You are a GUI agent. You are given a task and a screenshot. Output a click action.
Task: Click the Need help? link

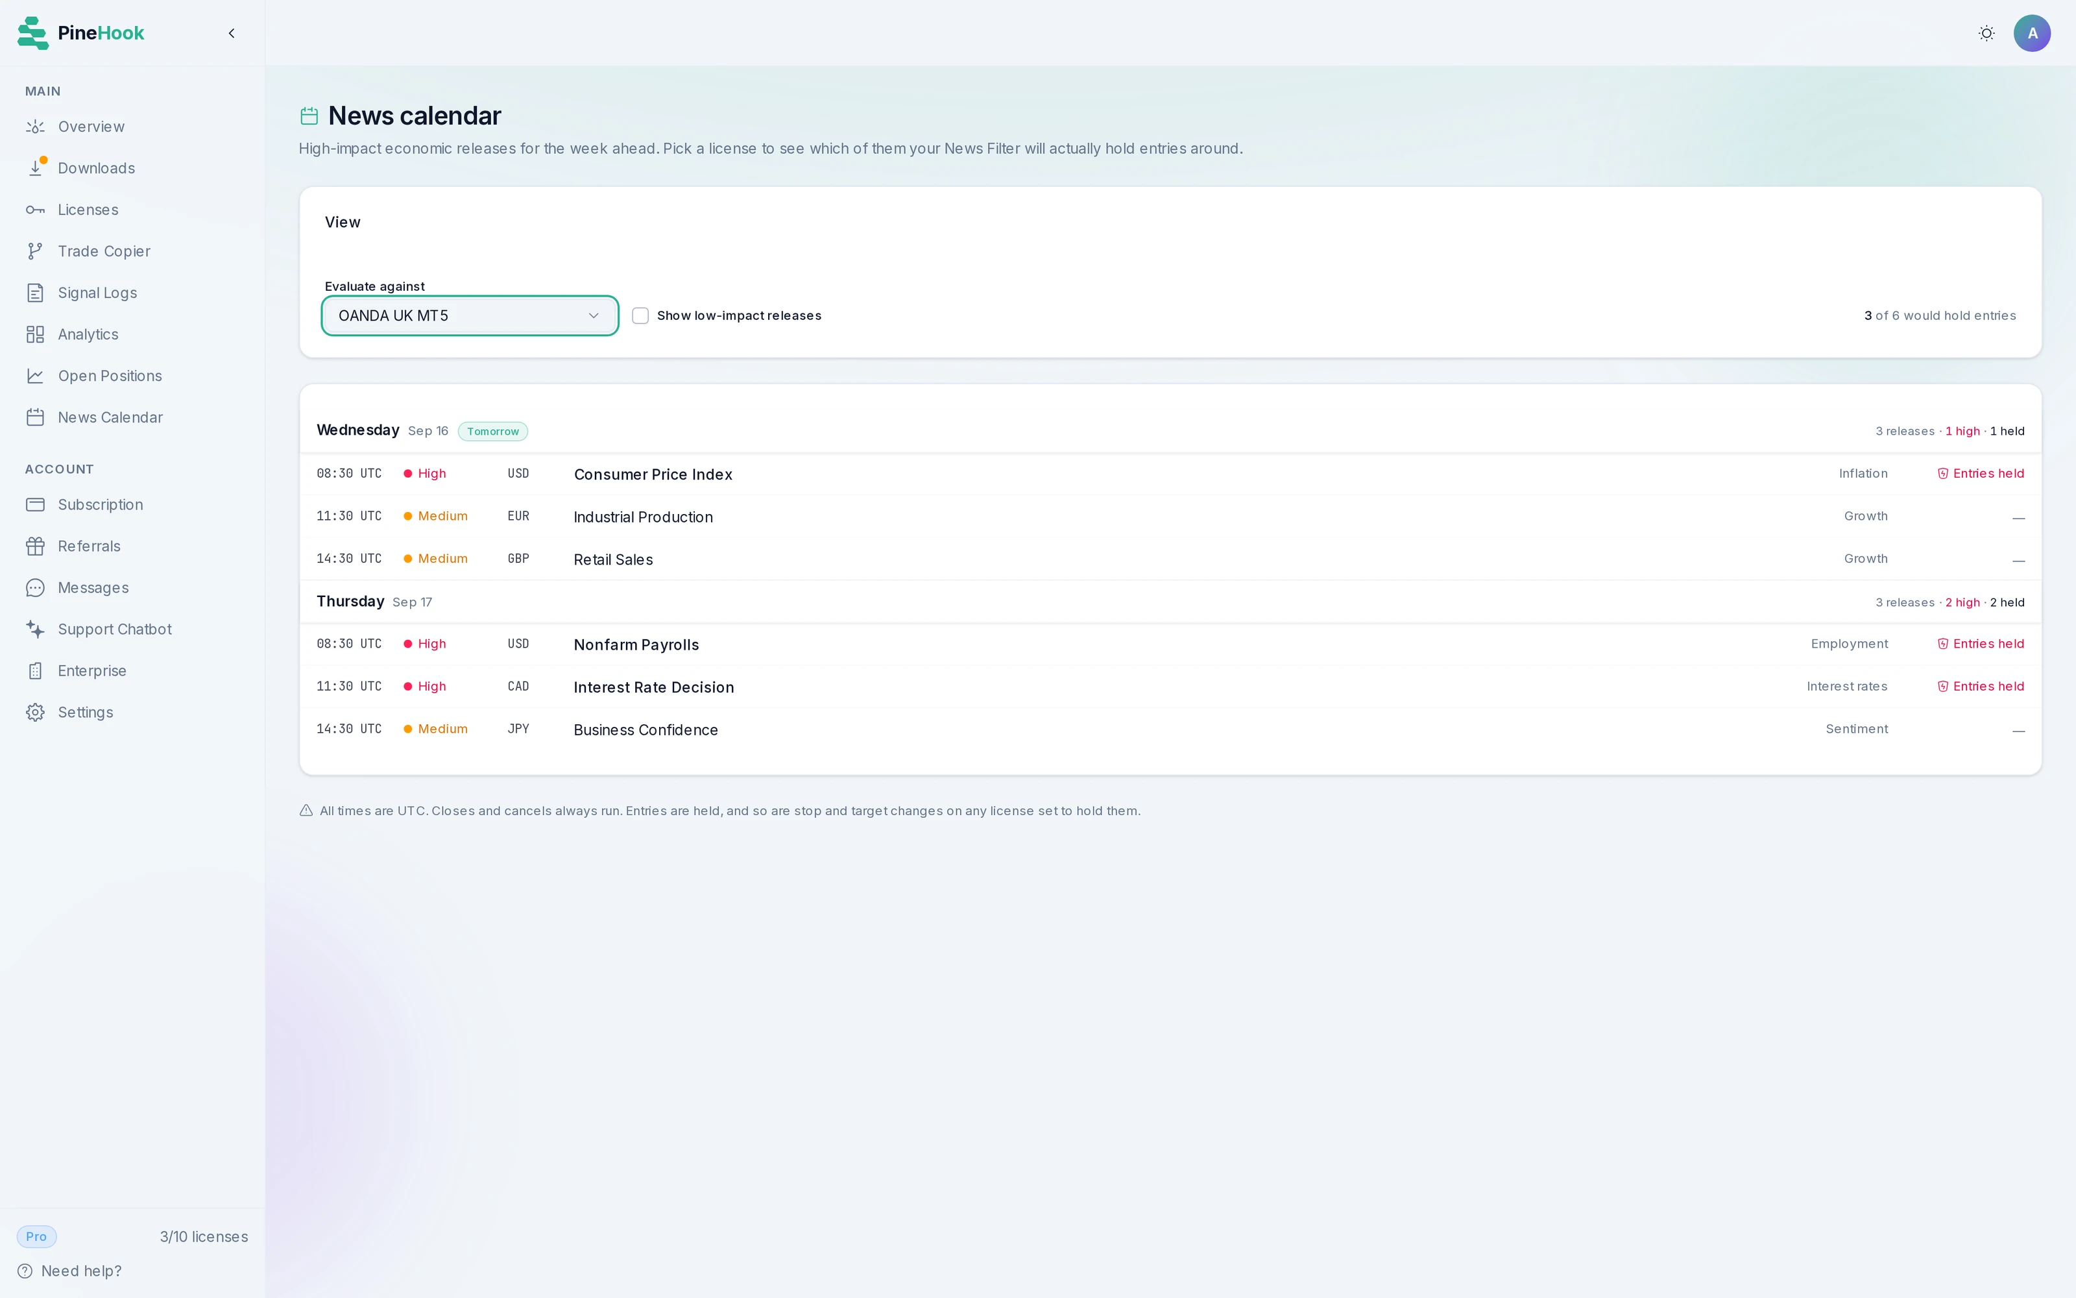point(82,1271)
